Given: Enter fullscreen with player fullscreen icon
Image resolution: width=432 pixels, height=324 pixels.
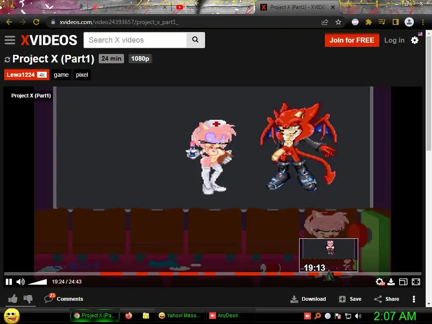Looking at the screenshot, I should click(x=416, y=281).
